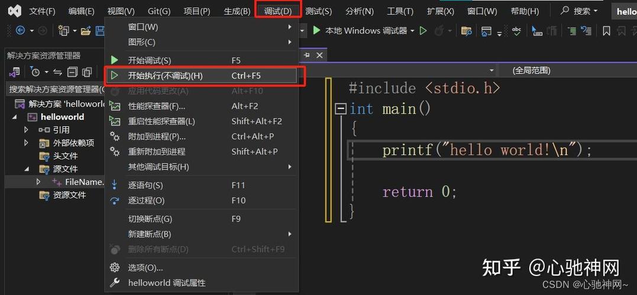
Task: Collapse the helloworld project tree node
Action: point(15,117)
